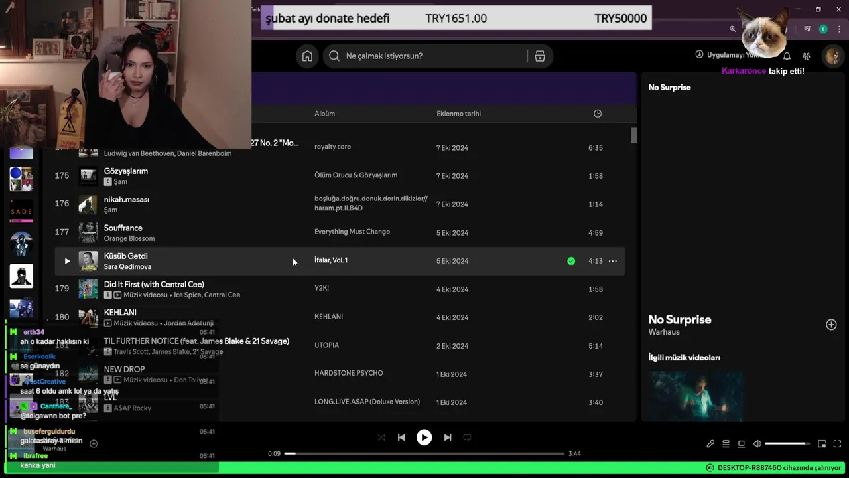Open Connect to a device icon
Image resolution: width=849 pixels, height=478 pixels.
point(742,444)
